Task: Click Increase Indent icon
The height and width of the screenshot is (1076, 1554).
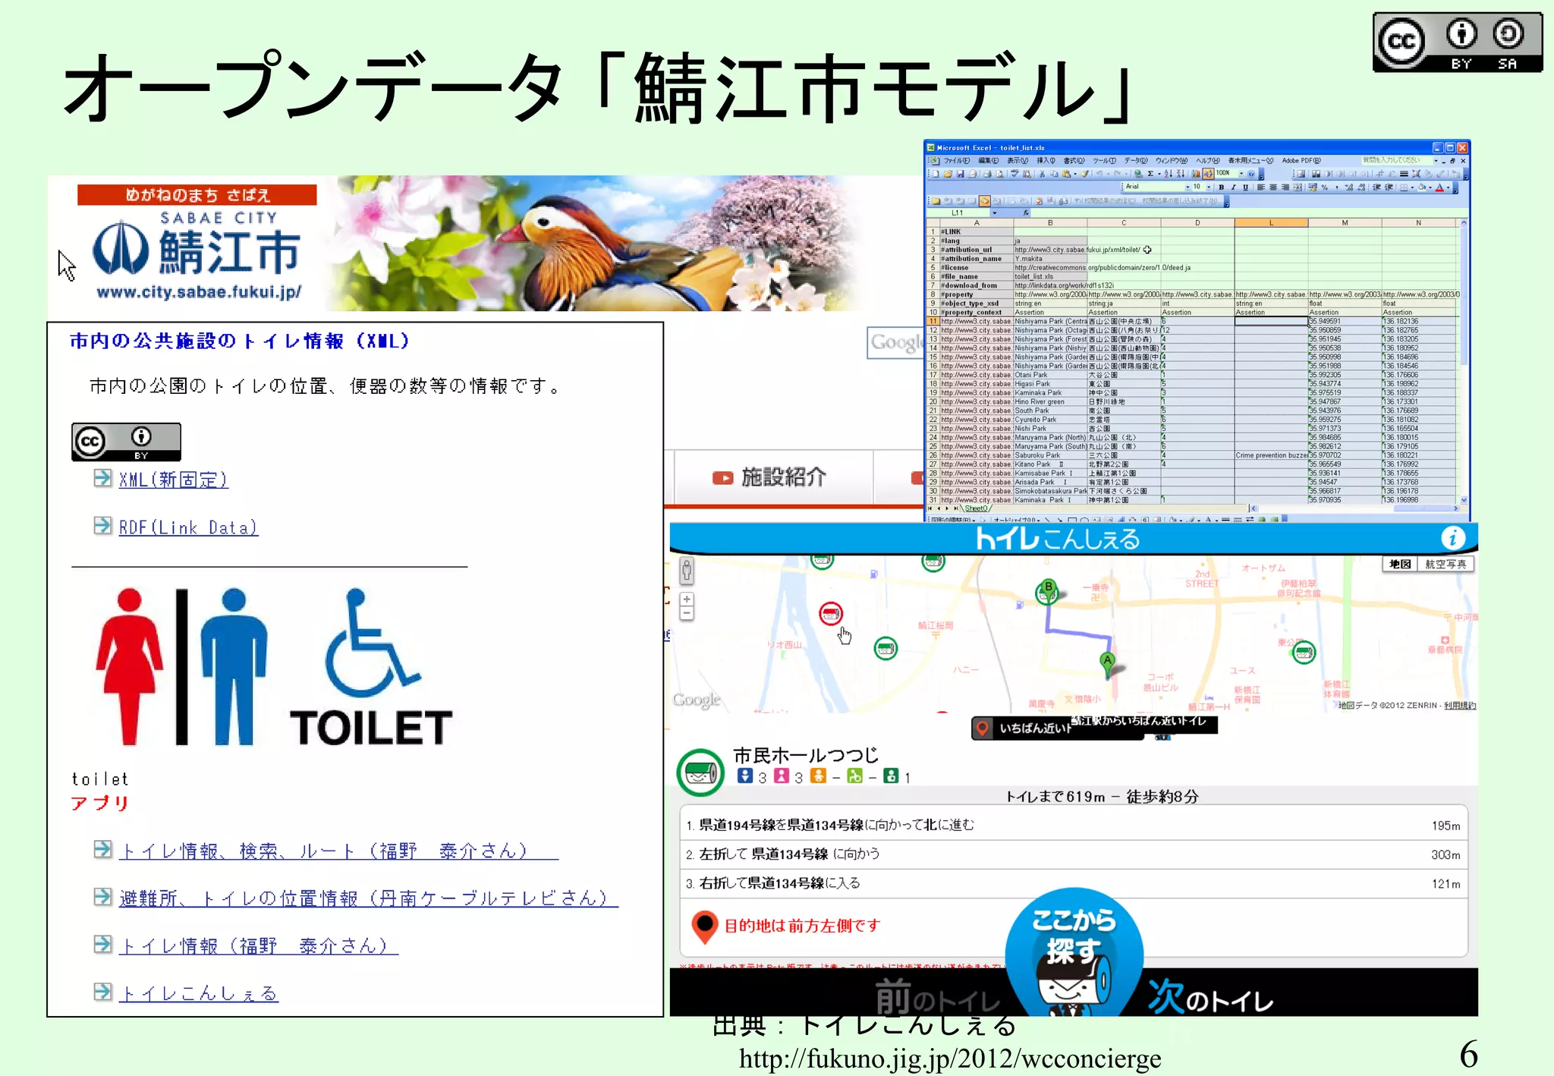Action: pos(1389,187)
